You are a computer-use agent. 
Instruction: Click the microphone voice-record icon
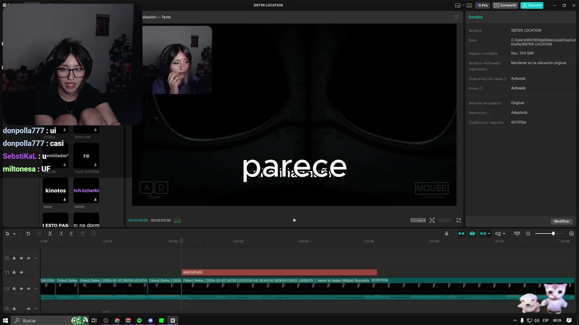[x=446, y=234]
